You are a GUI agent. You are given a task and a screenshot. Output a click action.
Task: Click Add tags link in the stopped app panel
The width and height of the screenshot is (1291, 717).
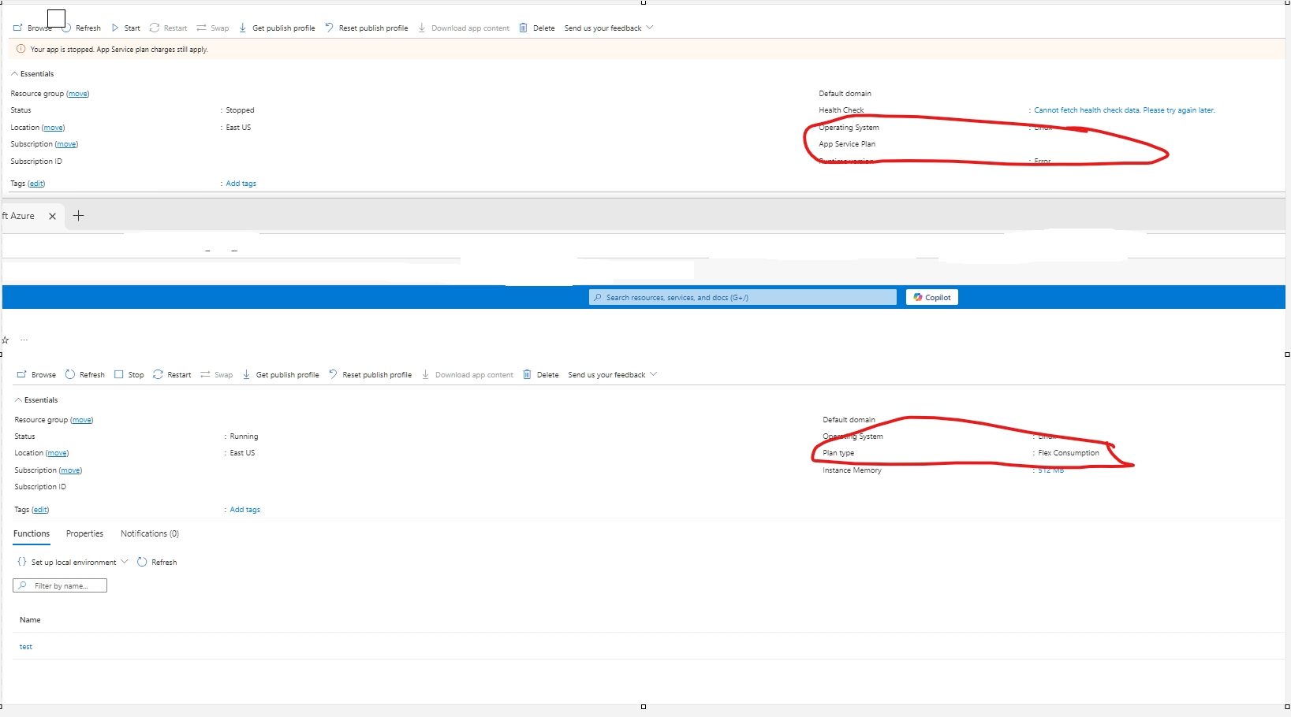pyautogui.click(x=241, y=184)
